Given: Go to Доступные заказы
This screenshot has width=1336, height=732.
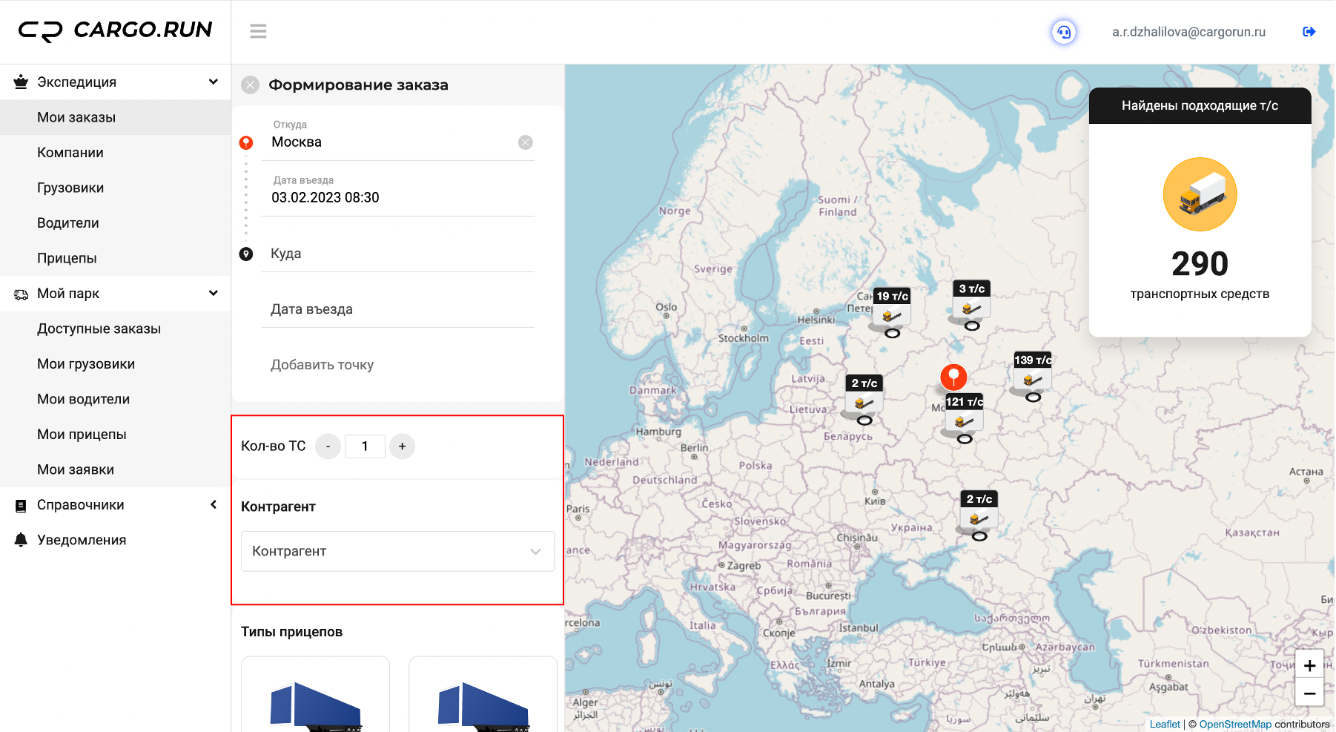Looking at the screenshot, I should [99, 329].
